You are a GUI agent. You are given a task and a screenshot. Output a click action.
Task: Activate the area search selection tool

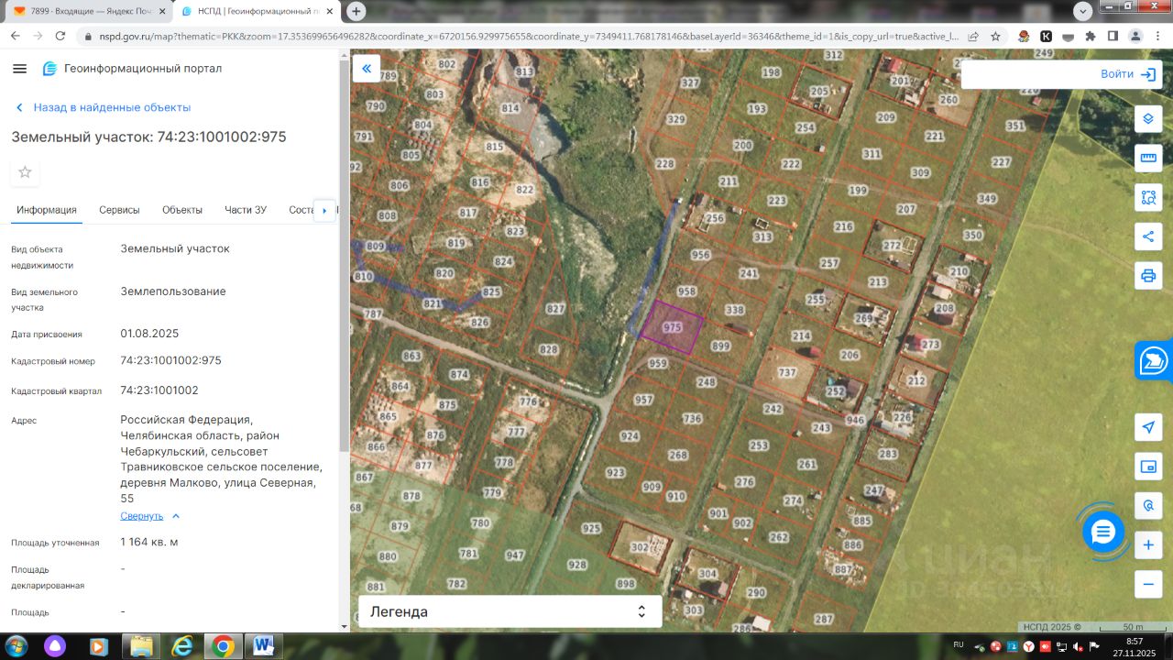(x=1148, y=197)
